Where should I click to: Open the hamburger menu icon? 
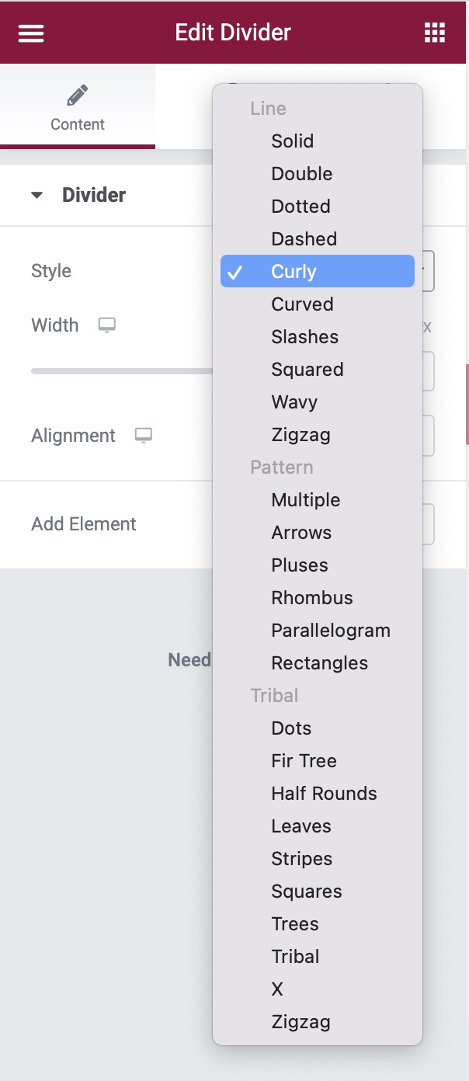pyautogui.click(x=31, y=33)
